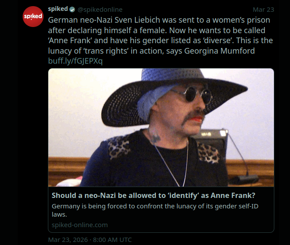Click the verified checkmark badge
Image resolution: width=290 pixels, height=245 pixels.
(x=72, y=10)
